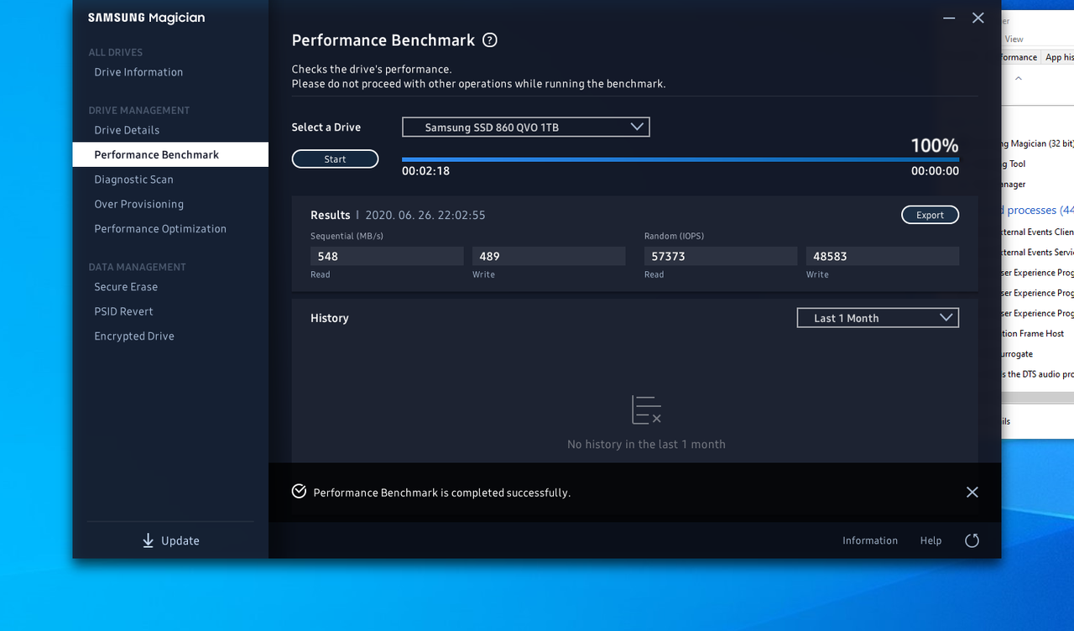
Task: Select Samsung Magician (32 bit) process in Task Manager
Action: (x=1038, y=143)
